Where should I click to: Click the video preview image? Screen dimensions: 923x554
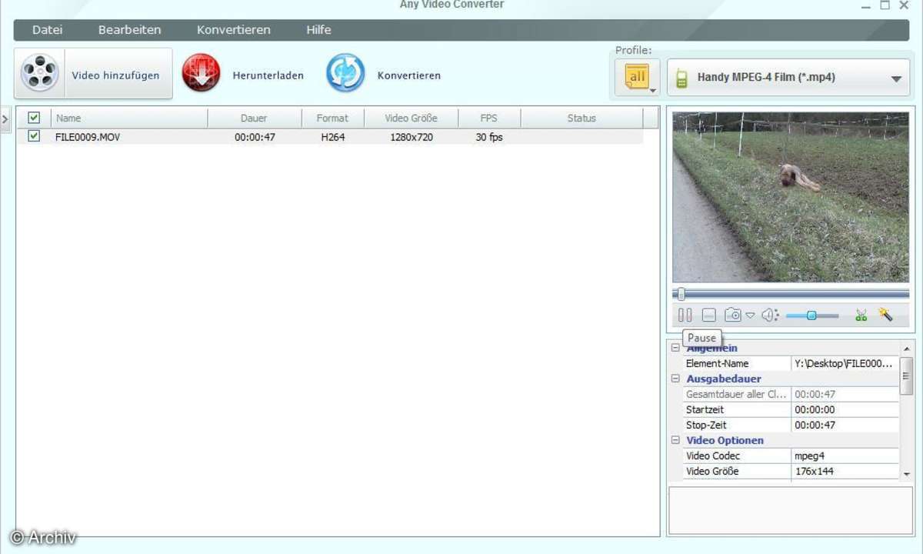791,197
